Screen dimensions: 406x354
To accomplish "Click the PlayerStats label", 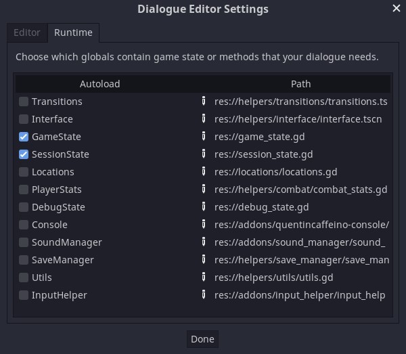I will (x=57, y=190).
